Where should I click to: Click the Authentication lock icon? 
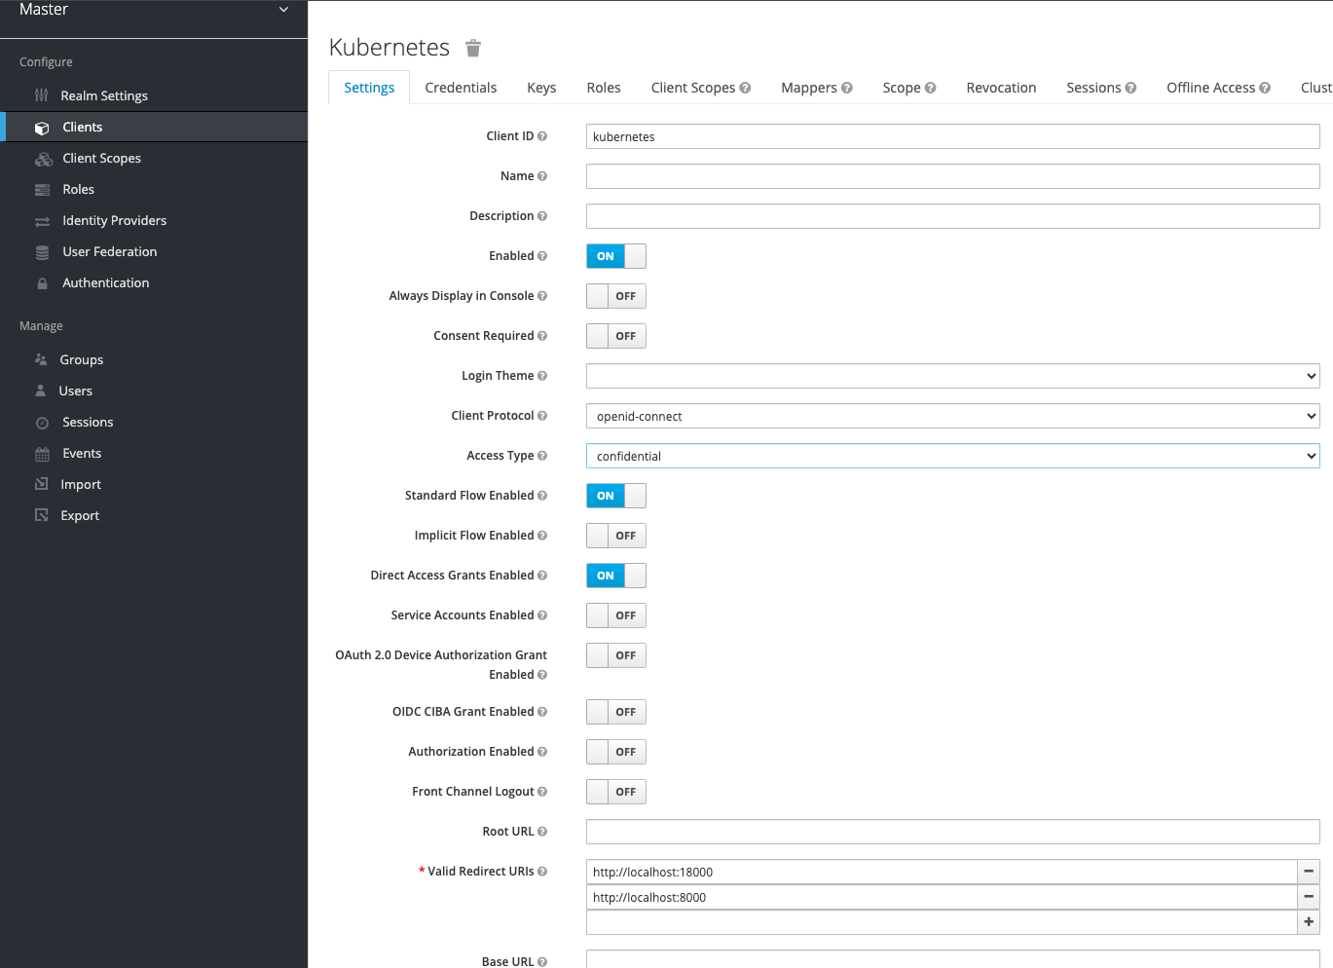tap(42, 283)
